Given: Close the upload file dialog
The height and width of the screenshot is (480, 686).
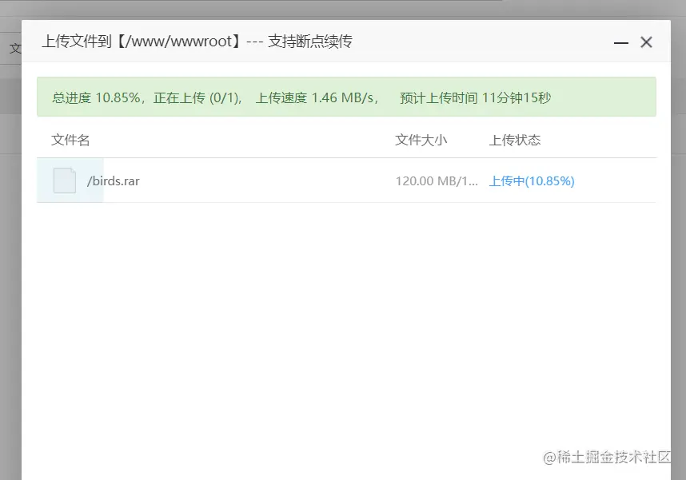Looking at the screenshot, I should click(x=646, y=42).
